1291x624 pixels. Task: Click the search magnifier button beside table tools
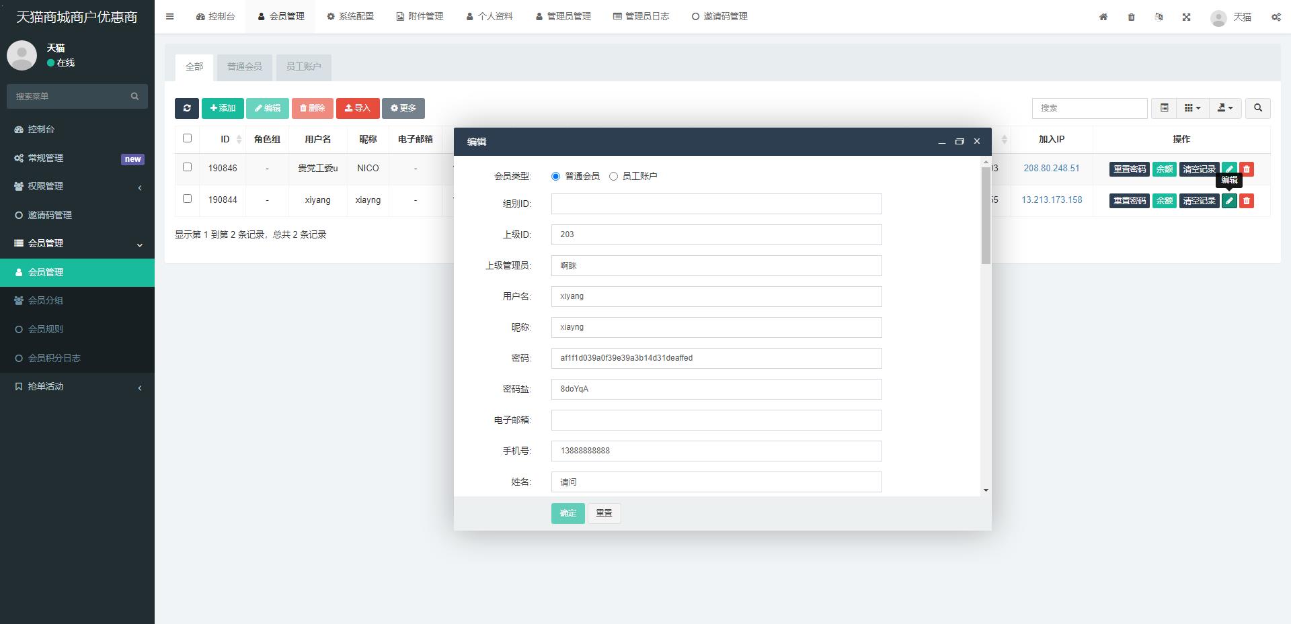pos(1257,108)
